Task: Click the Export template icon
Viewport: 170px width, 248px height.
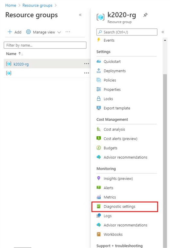Action: coord(98,108)
